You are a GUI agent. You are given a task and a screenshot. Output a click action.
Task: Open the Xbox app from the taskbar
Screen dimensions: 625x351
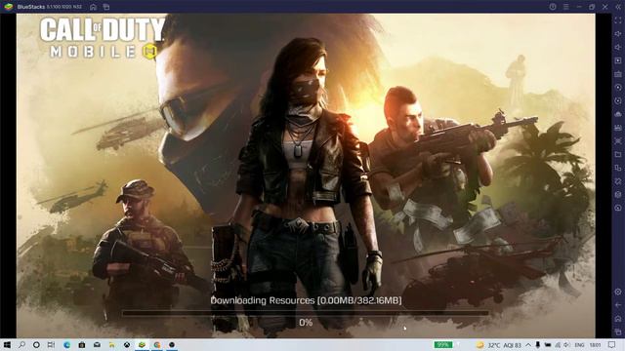coord(127,344)
